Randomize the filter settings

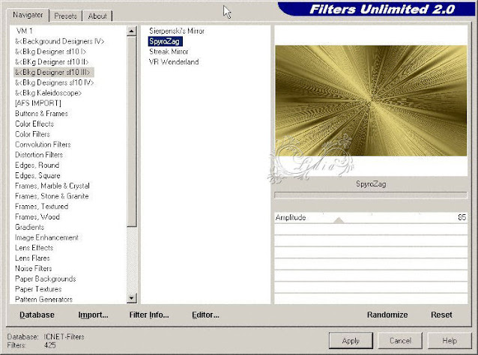[387, 315]
